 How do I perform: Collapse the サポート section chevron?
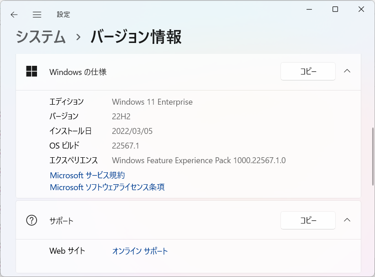point(347,220)
